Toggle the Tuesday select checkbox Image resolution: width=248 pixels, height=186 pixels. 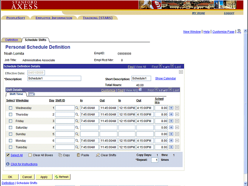(x=10, y=148)
